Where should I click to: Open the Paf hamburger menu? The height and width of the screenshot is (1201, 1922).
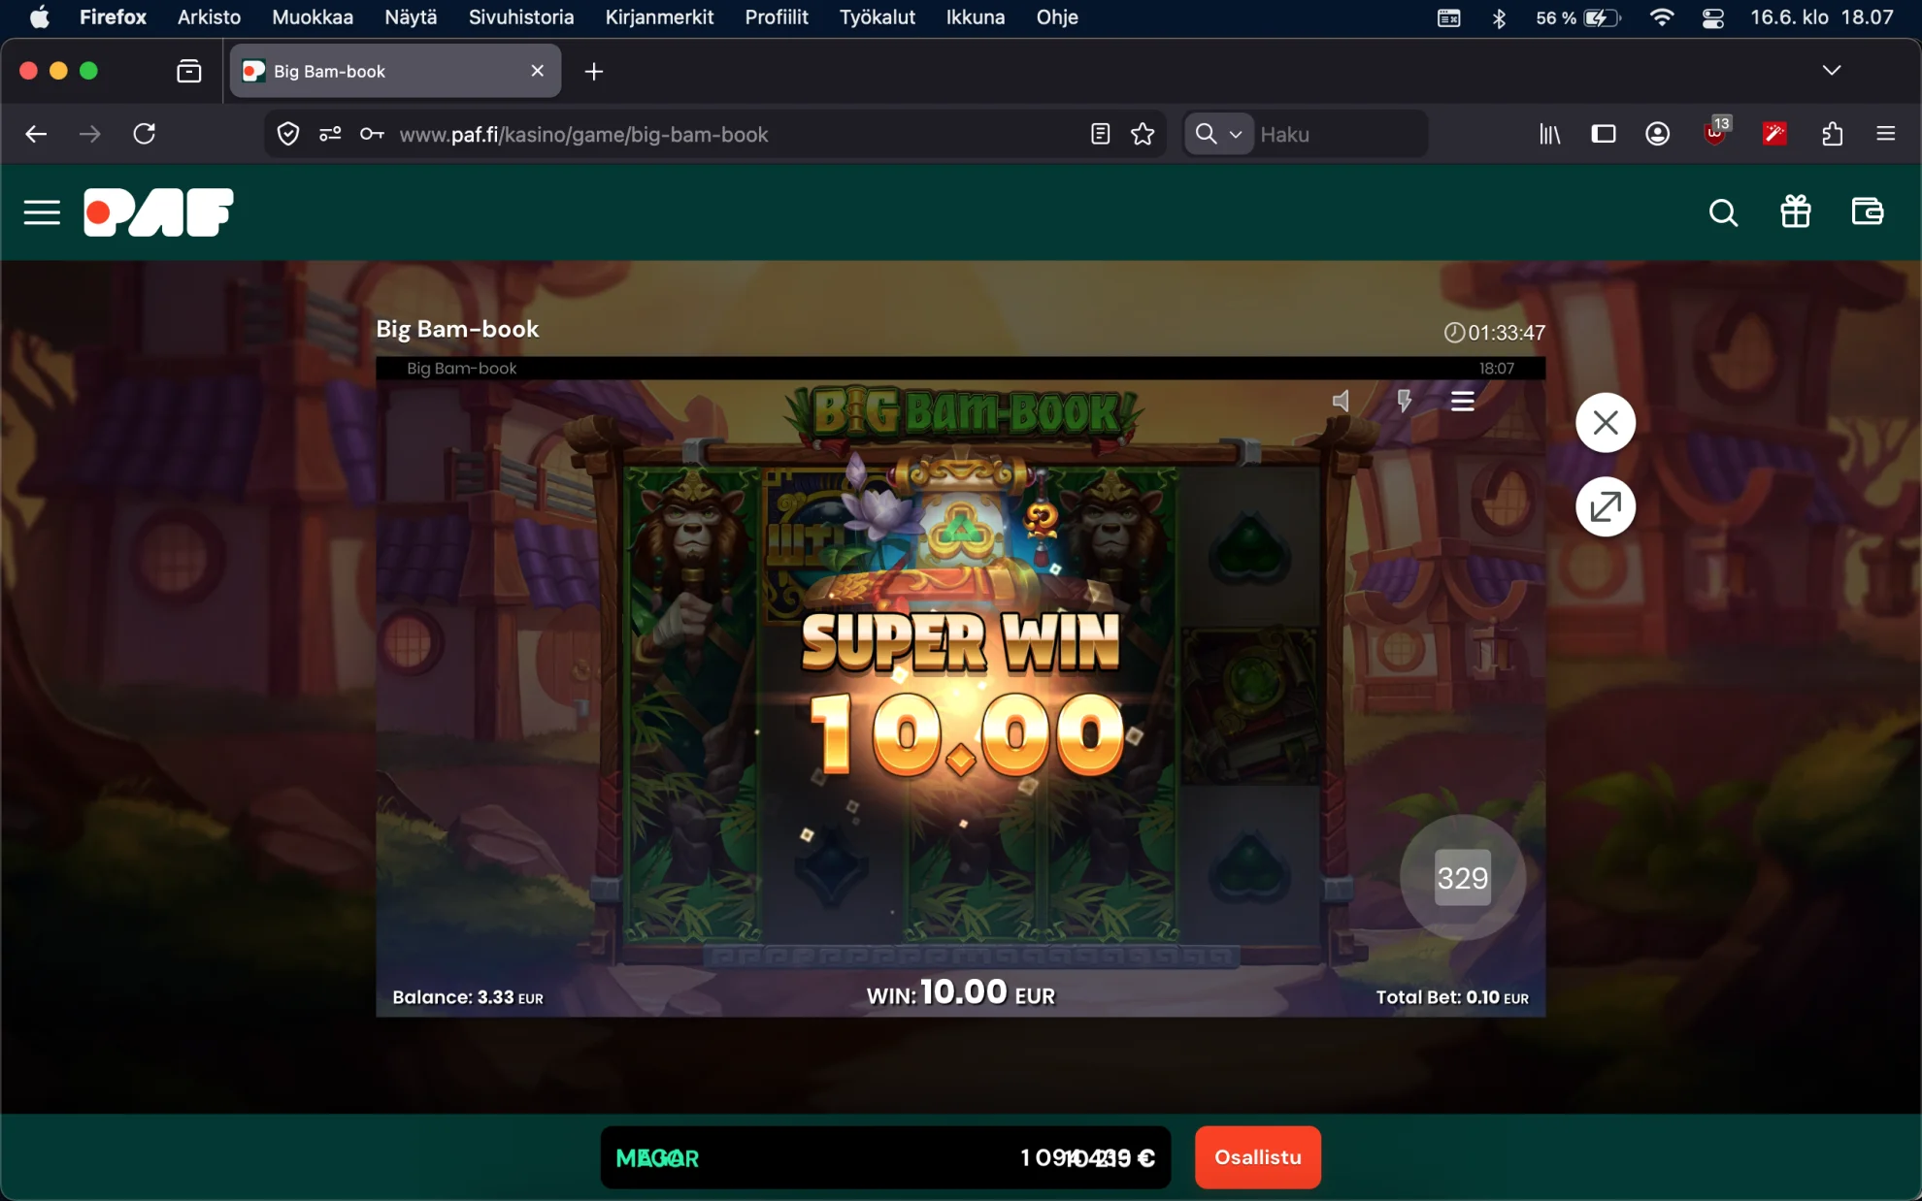pos(42,212)
